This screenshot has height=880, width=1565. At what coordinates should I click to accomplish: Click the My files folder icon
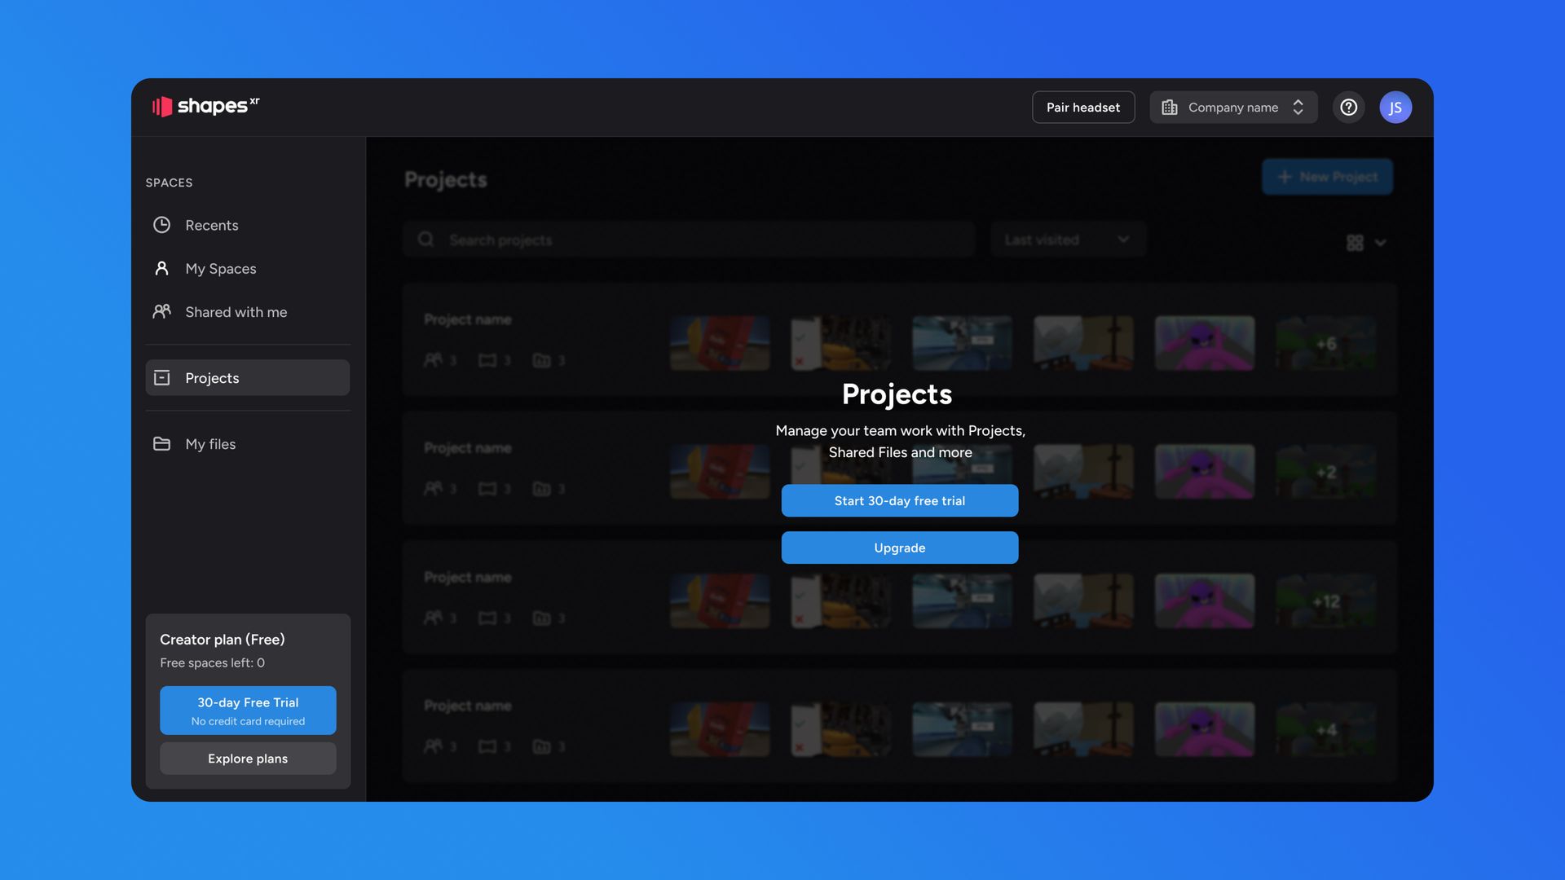[x=162, y=443]
